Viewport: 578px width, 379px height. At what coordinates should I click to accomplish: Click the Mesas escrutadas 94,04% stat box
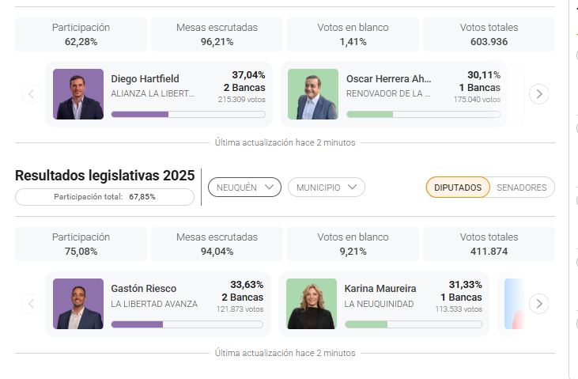pyautogui.click(x=217, y=244)
